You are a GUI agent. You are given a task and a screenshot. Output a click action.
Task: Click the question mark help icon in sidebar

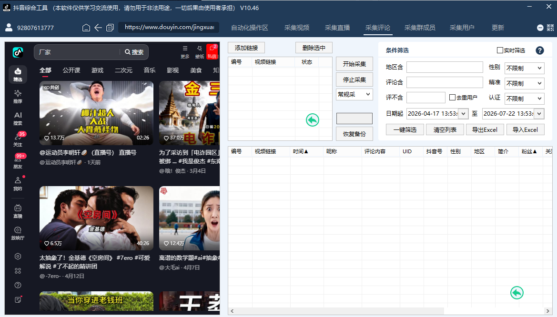(x=18, y=285)
